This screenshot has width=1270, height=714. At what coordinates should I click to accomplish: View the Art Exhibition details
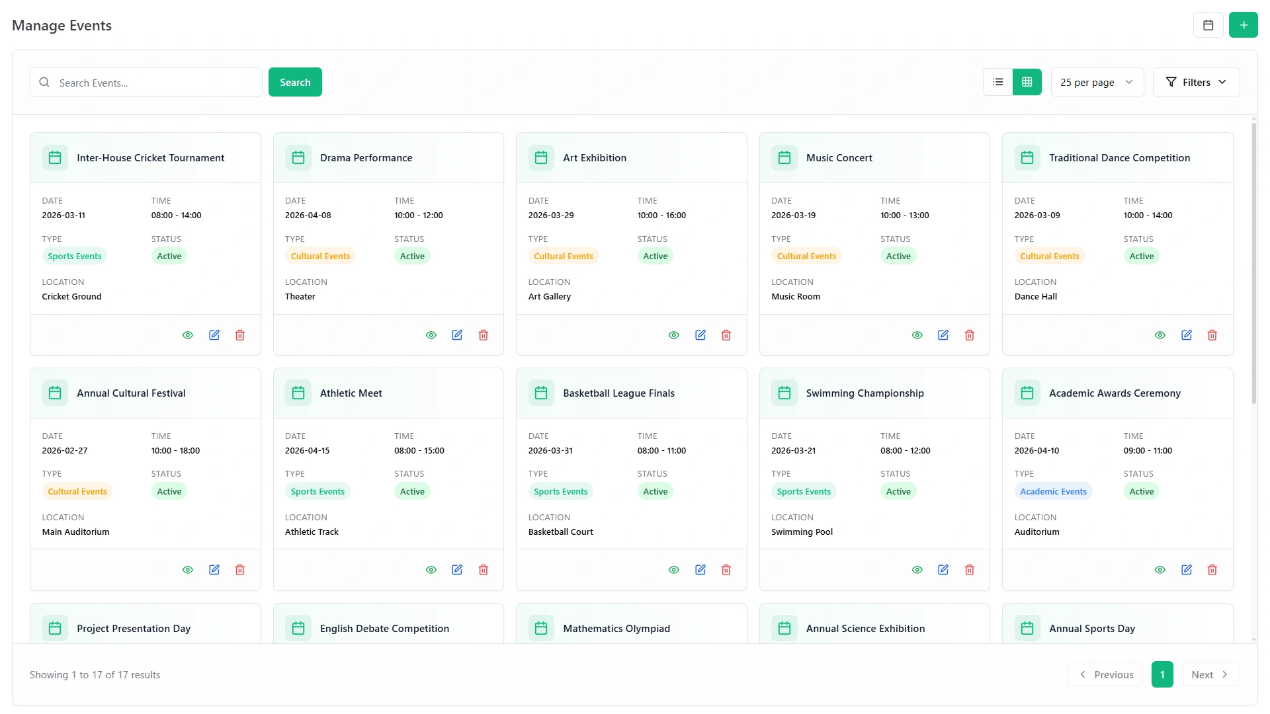(674, 335)
